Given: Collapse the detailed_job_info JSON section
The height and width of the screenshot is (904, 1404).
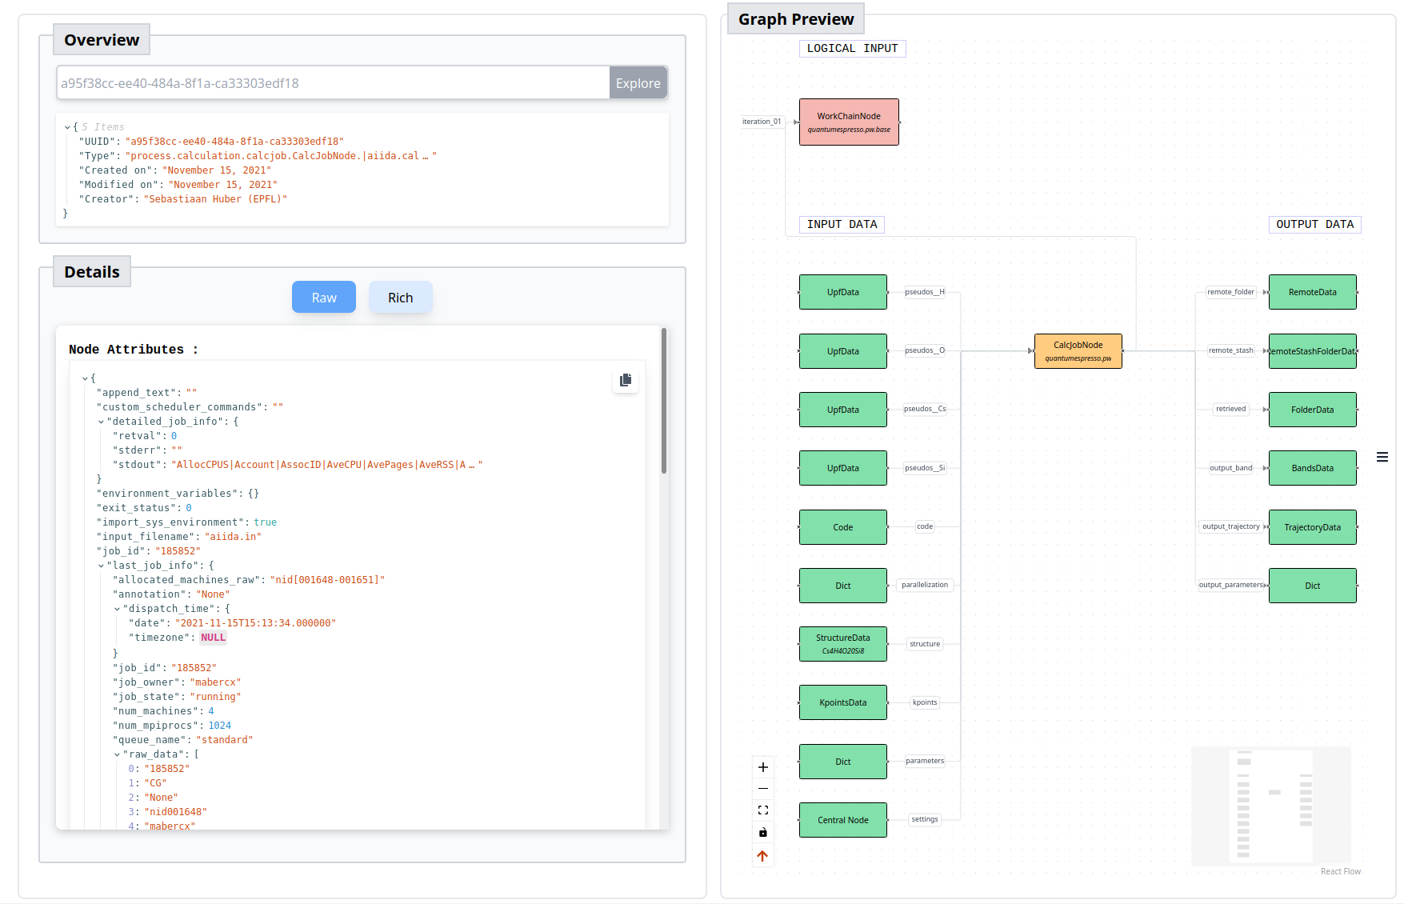Looking at the screenshot, I should (x=101, y=422).
